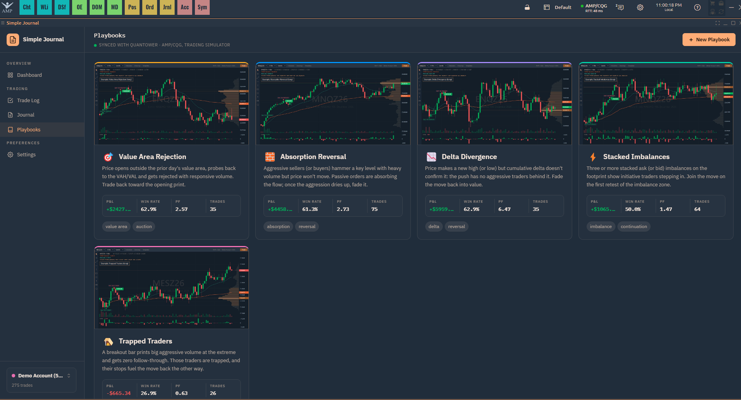Open Trade Log in the sidebar

(x=42, y=101)
